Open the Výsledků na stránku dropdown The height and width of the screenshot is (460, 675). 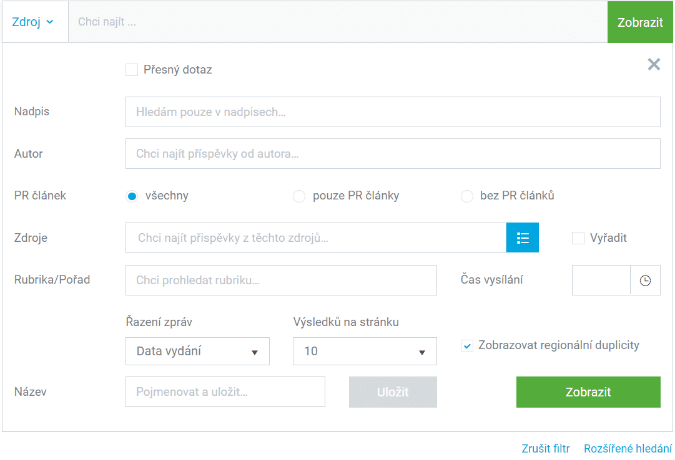pyautogui.click(x=365, y=352)
